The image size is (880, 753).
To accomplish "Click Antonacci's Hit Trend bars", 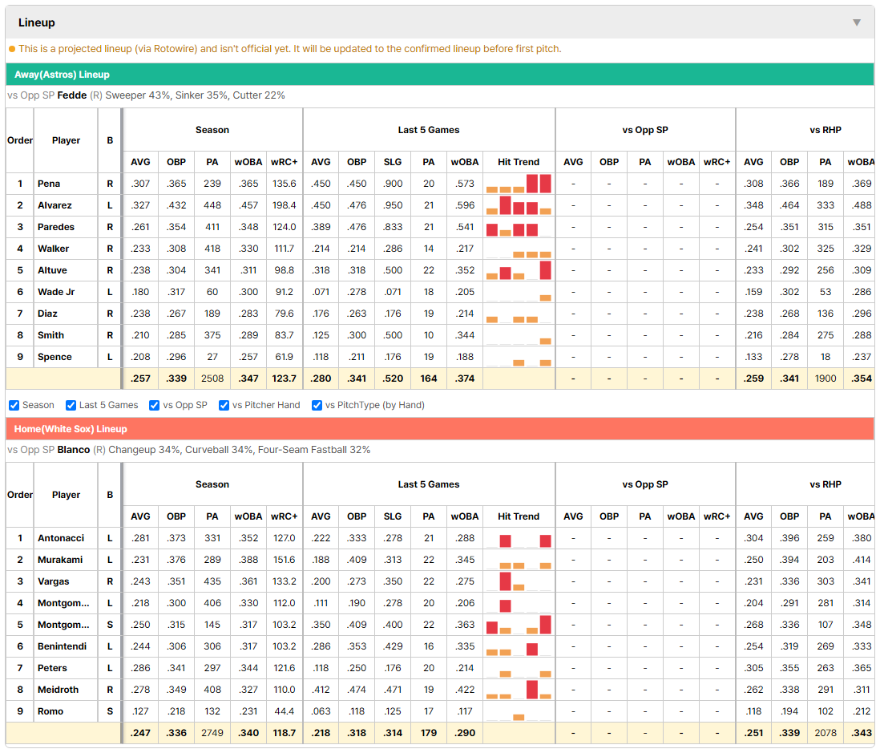I will [519, 538].
